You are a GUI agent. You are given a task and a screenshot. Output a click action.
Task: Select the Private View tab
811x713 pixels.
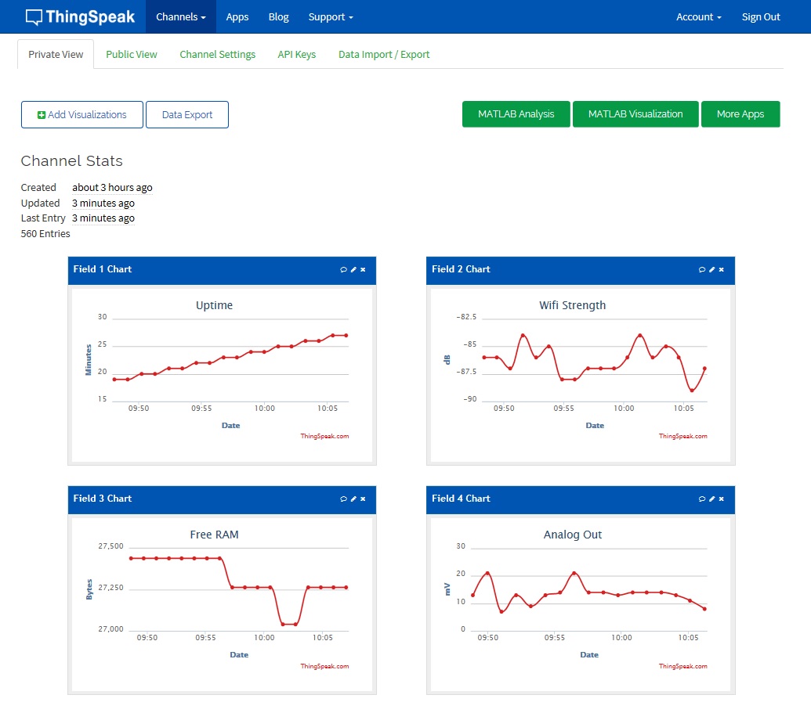pyautogui.click(x=56, y=54)
